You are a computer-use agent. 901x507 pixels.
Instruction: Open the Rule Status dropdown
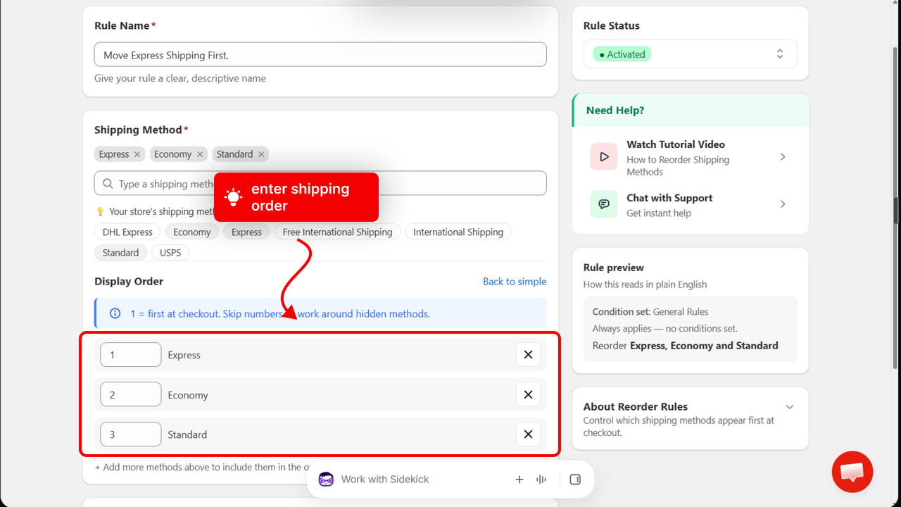691,54
